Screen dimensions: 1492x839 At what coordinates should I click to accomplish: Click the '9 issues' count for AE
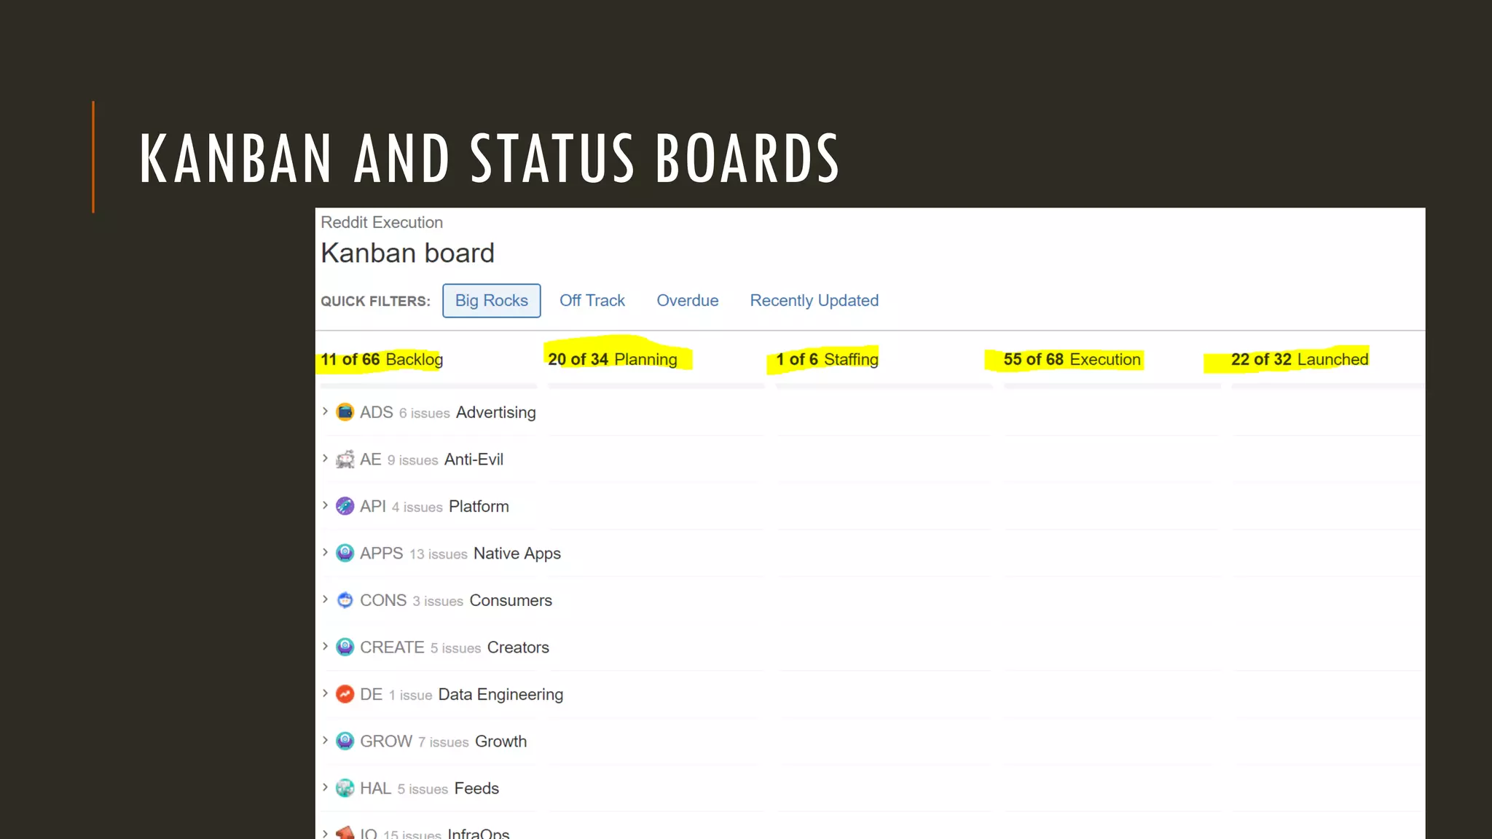pyautogui.click(x=413, y=460)
